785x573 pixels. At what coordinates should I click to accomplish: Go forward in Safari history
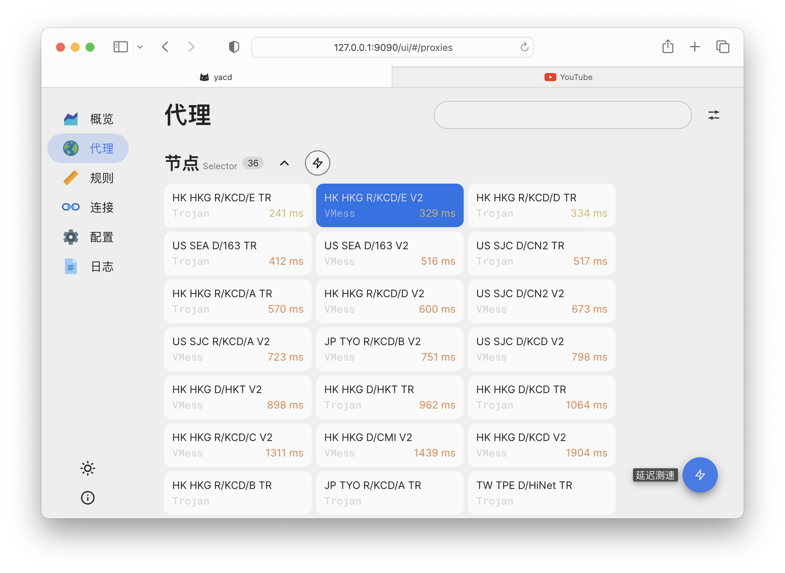(x=191, y=47)
